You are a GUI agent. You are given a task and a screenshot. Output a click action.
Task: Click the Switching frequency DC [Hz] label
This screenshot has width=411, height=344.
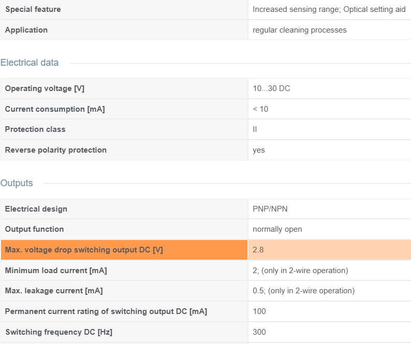pos(58,332)
